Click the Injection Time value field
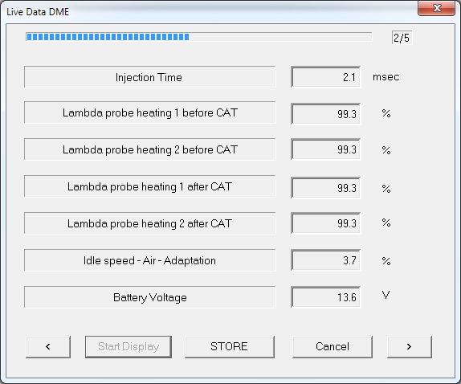This screenshot has width=461, height=384. [x=326, y=77]
